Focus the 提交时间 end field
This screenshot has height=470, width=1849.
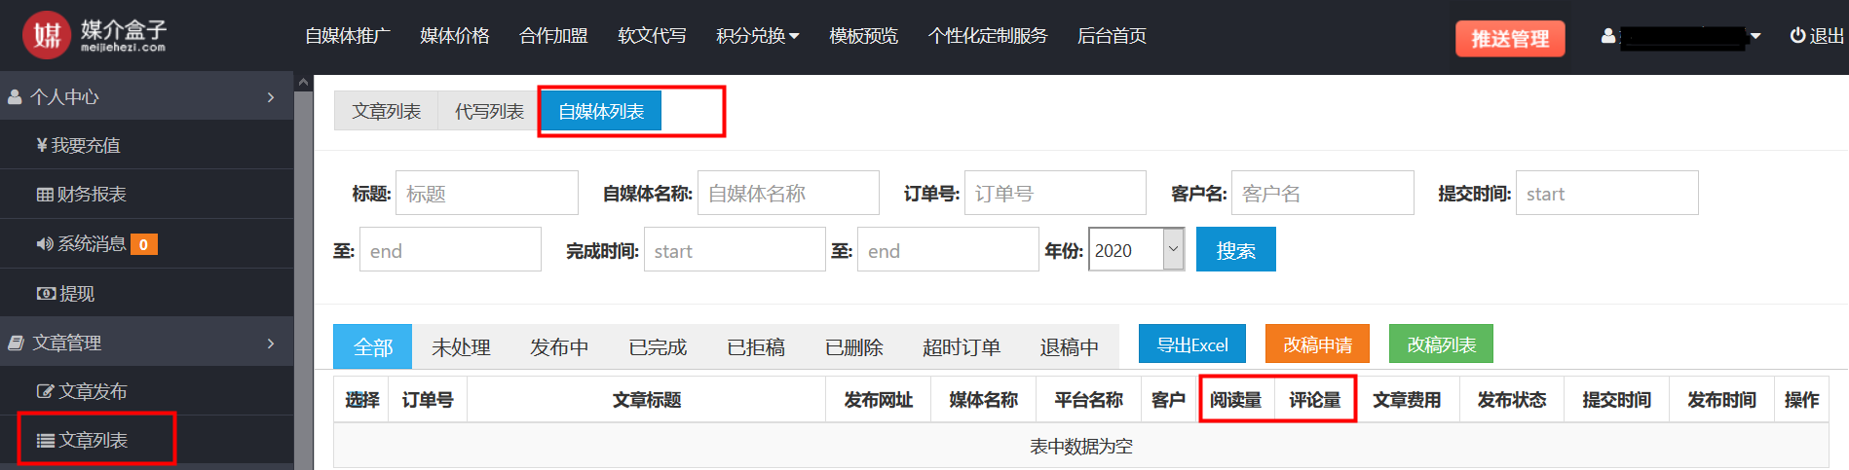point(450,250)
